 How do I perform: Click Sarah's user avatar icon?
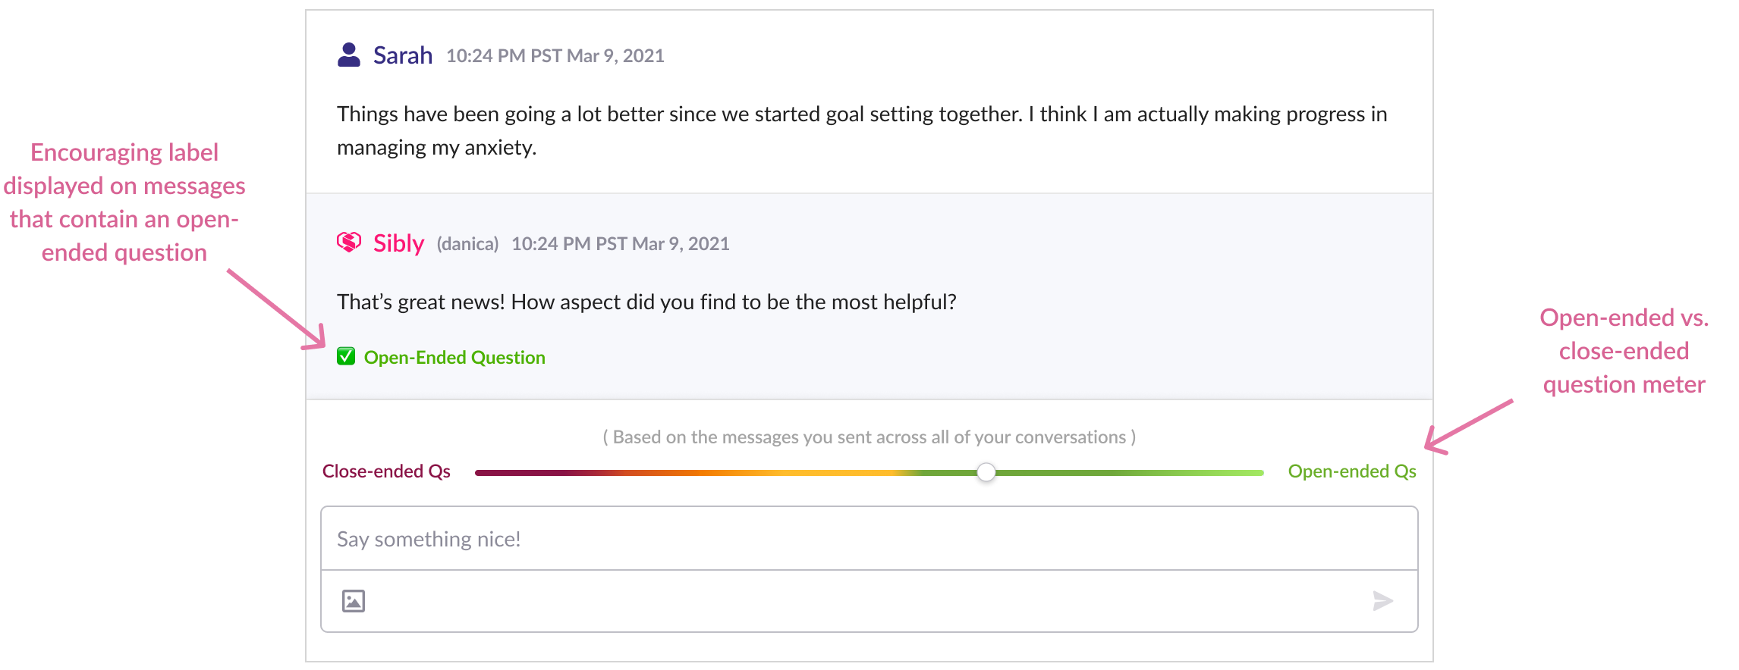click(x=349, y=55)
